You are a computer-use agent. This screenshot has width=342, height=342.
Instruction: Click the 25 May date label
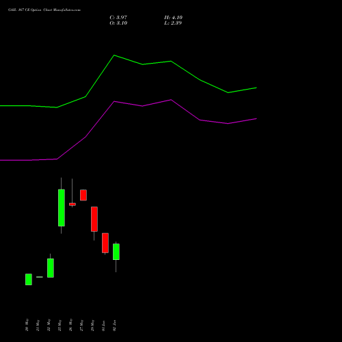(60, 325)
